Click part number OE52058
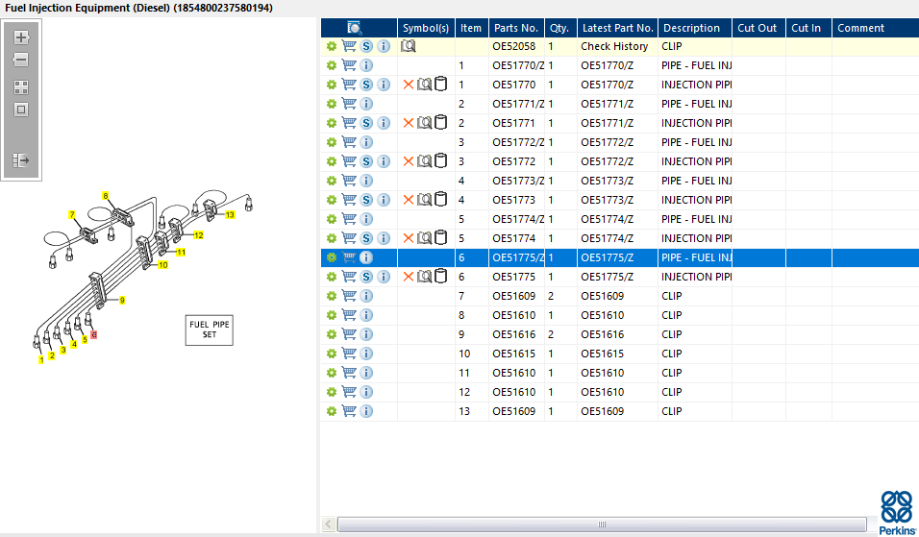This screenshot has width=919, height=537. pyautogui.click(x=514, y=46)
